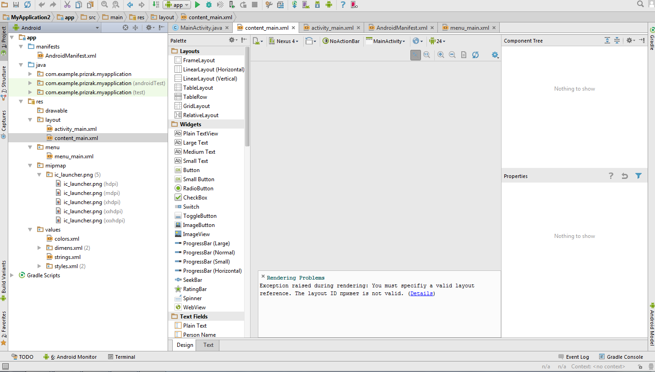Expand the Gradle Scripts tree node
The height and width of the screenshot is (372, 655).
point(12,275)
